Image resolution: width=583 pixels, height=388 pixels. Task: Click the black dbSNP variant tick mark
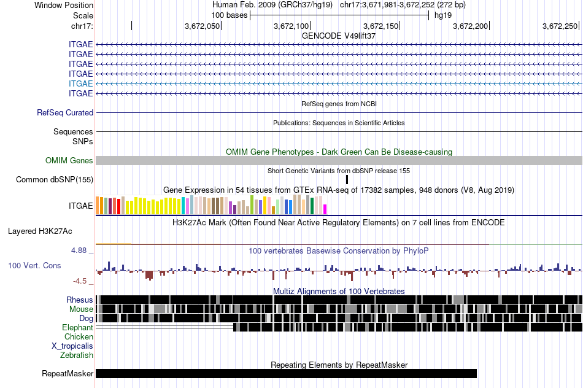[x=347, y=180]
